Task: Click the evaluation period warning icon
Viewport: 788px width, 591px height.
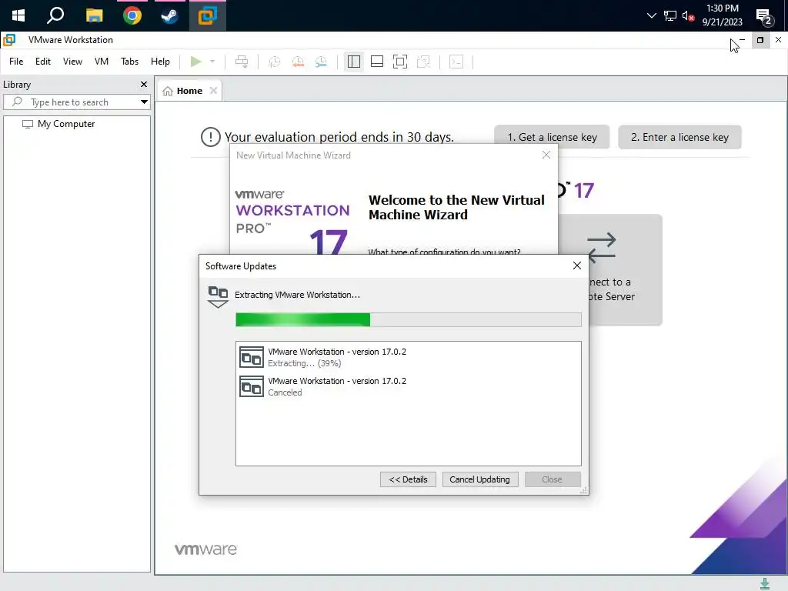Action: 211,137
